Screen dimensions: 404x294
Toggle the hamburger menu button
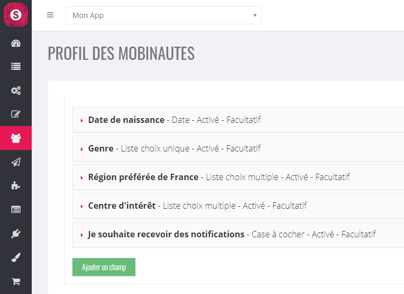click(x=50, y=15)
